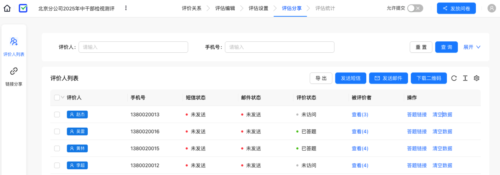
Task: Click the 发送邮件 button
Action: click(389, 78)
